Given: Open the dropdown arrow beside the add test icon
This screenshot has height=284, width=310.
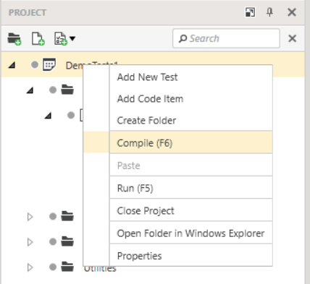Looking at the screenshot, I should (72, 38).
